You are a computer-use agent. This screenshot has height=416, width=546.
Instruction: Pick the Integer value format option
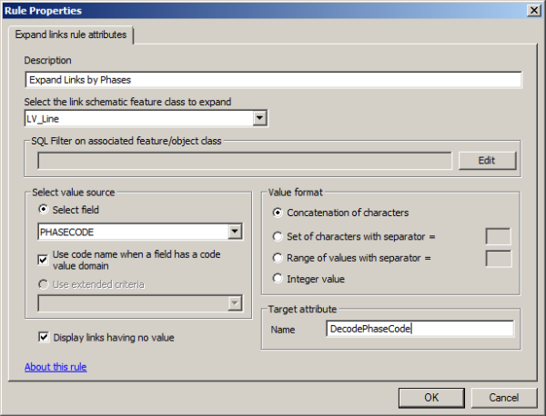click(x=278, y=279)
